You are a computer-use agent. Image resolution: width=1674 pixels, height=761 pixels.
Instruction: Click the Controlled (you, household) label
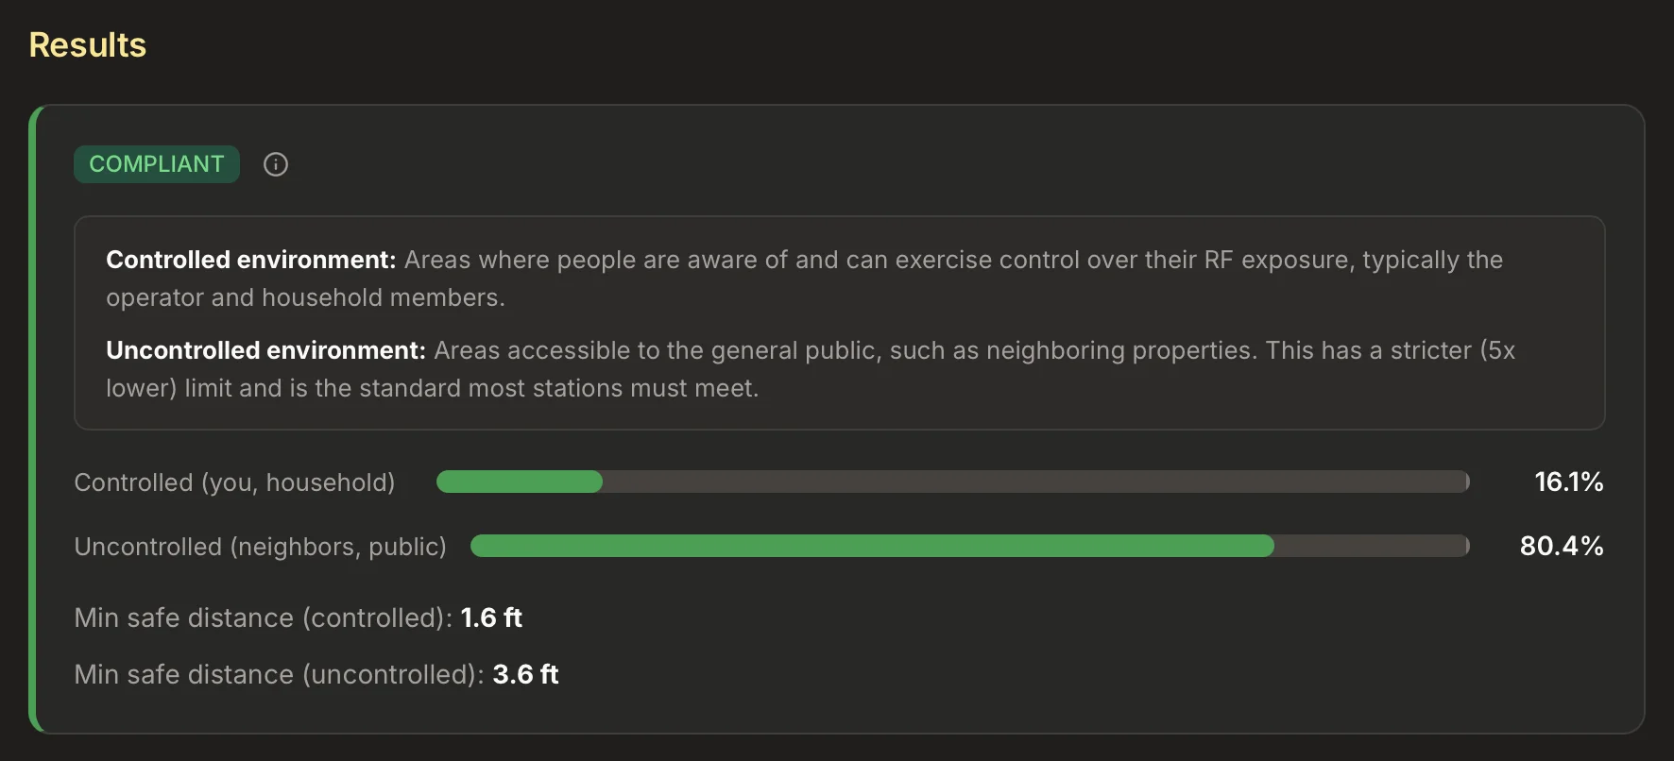(234, 482)
